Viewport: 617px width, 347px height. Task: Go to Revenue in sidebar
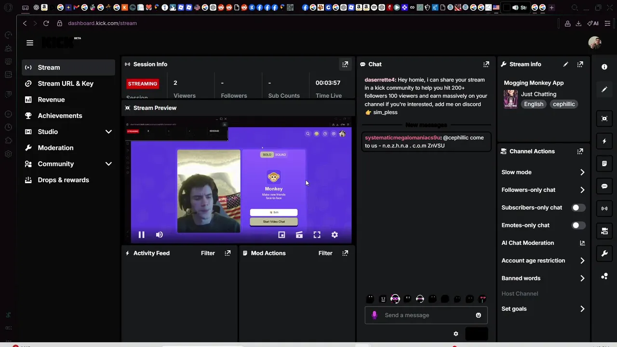click(x=68, y=100)
